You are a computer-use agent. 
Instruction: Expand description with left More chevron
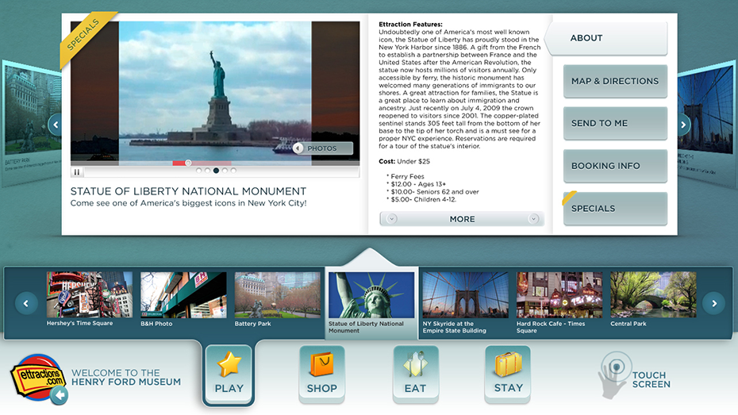click(x=391, y=219)
